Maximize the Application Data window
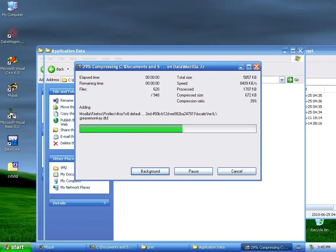The image size is (336, 252). coord(293,51)
